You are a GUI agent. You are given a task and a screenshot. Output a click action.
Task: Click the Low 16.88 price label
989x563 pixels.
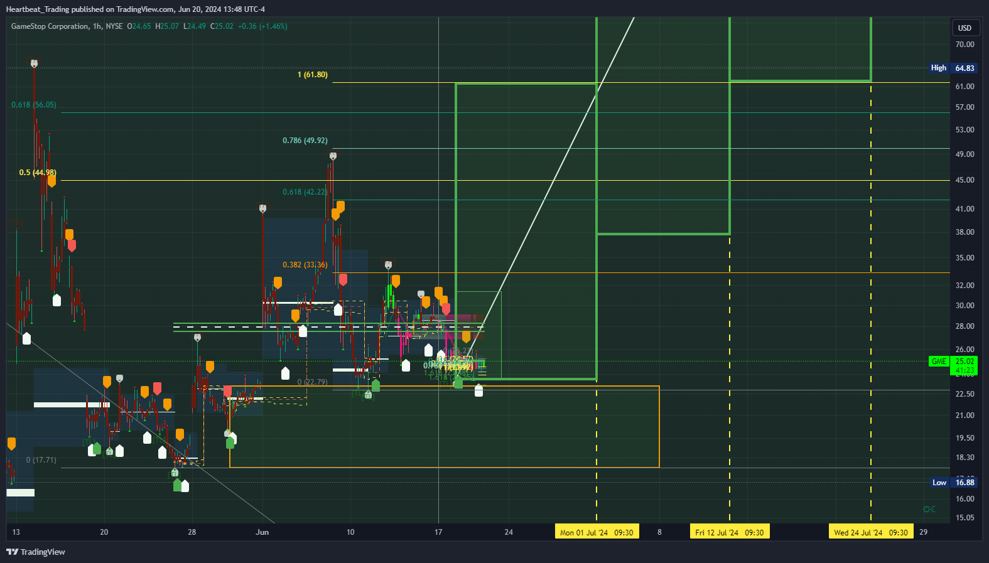(x=953, y=483)
